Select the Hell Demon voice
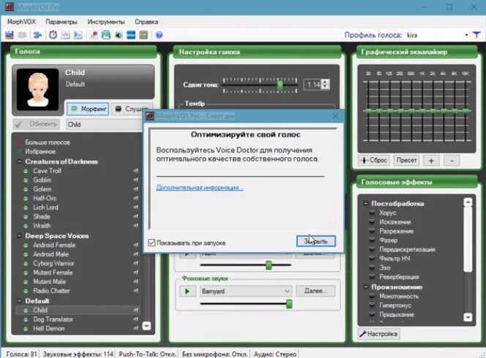Viewport: 486px width, 358px height. click(x=49, y=328)
